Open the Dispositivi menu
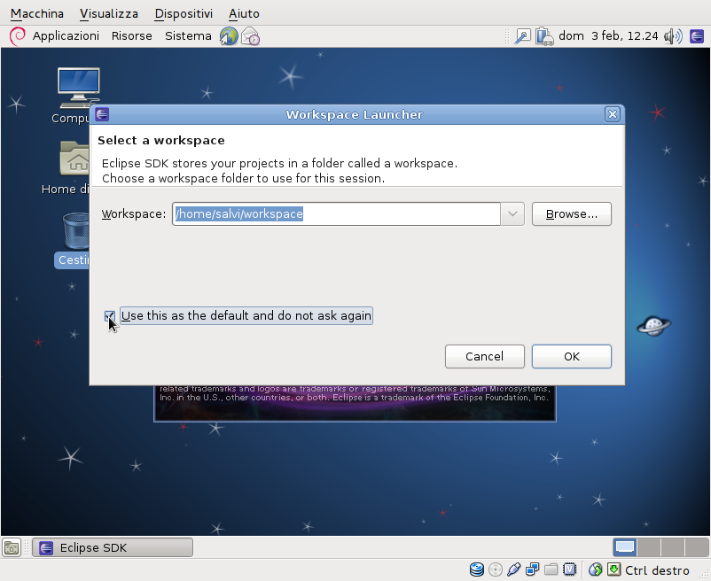The image size is (711, 581). [184, 13]
